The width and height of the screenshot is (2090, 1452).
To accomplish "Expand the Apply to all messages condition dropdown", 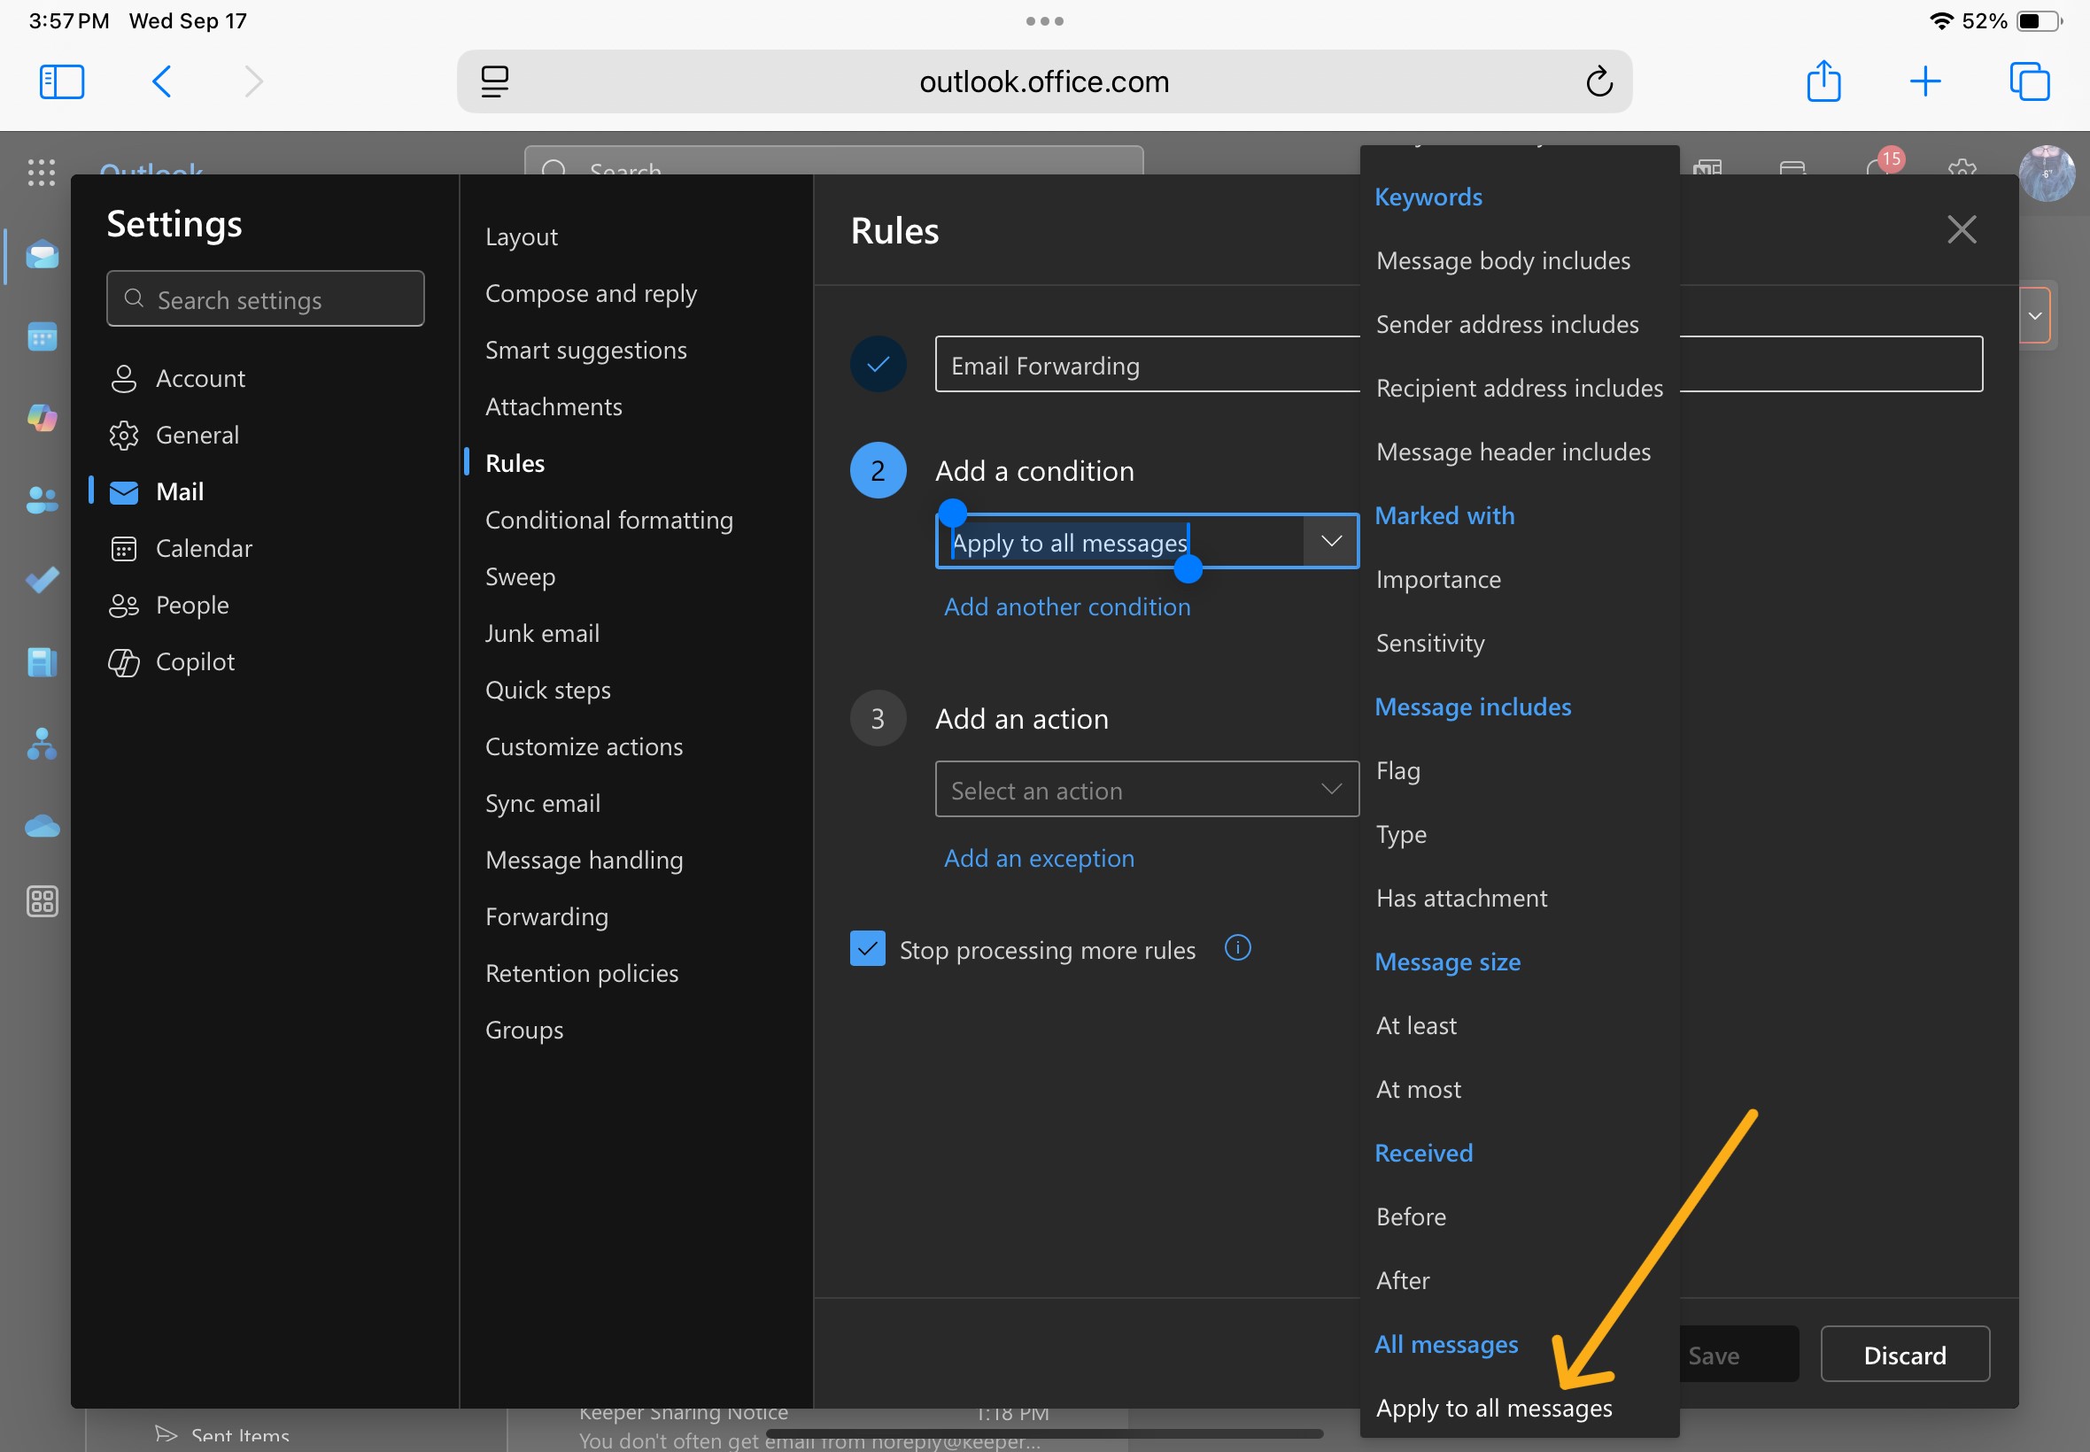I will click(1330, 540).
